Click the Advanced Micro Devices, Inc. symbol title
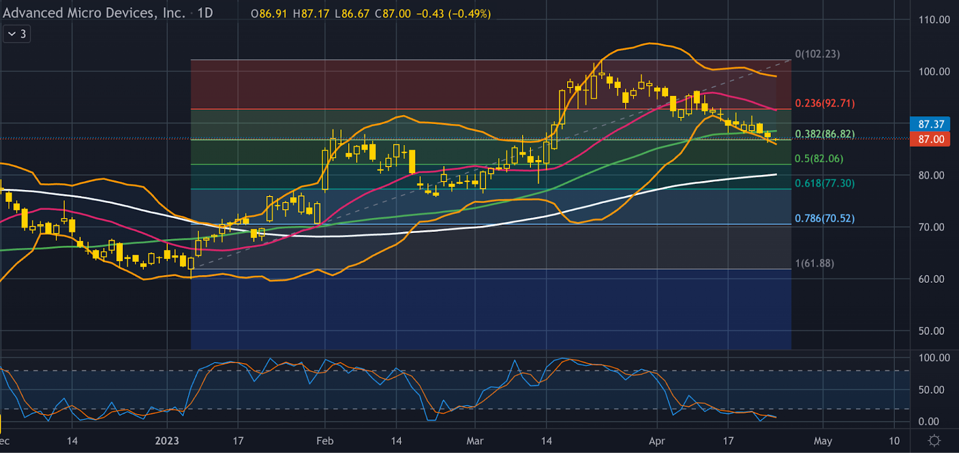The image size is (959, 453). pyautogui.click(x=94, y=13)
